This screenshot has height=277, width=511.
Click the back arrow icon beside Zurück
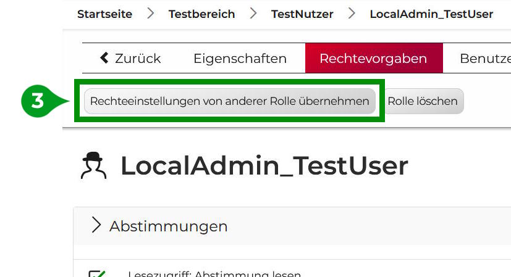pos(104,58)
